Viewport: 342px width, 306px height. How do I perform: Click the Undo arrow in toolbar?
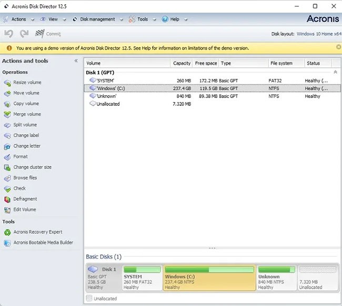click(8, 34)
